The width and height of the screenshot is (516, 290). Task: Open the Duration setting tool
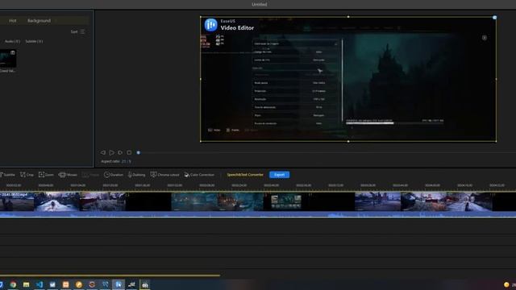pyautogui.click(x=114, y=175)
